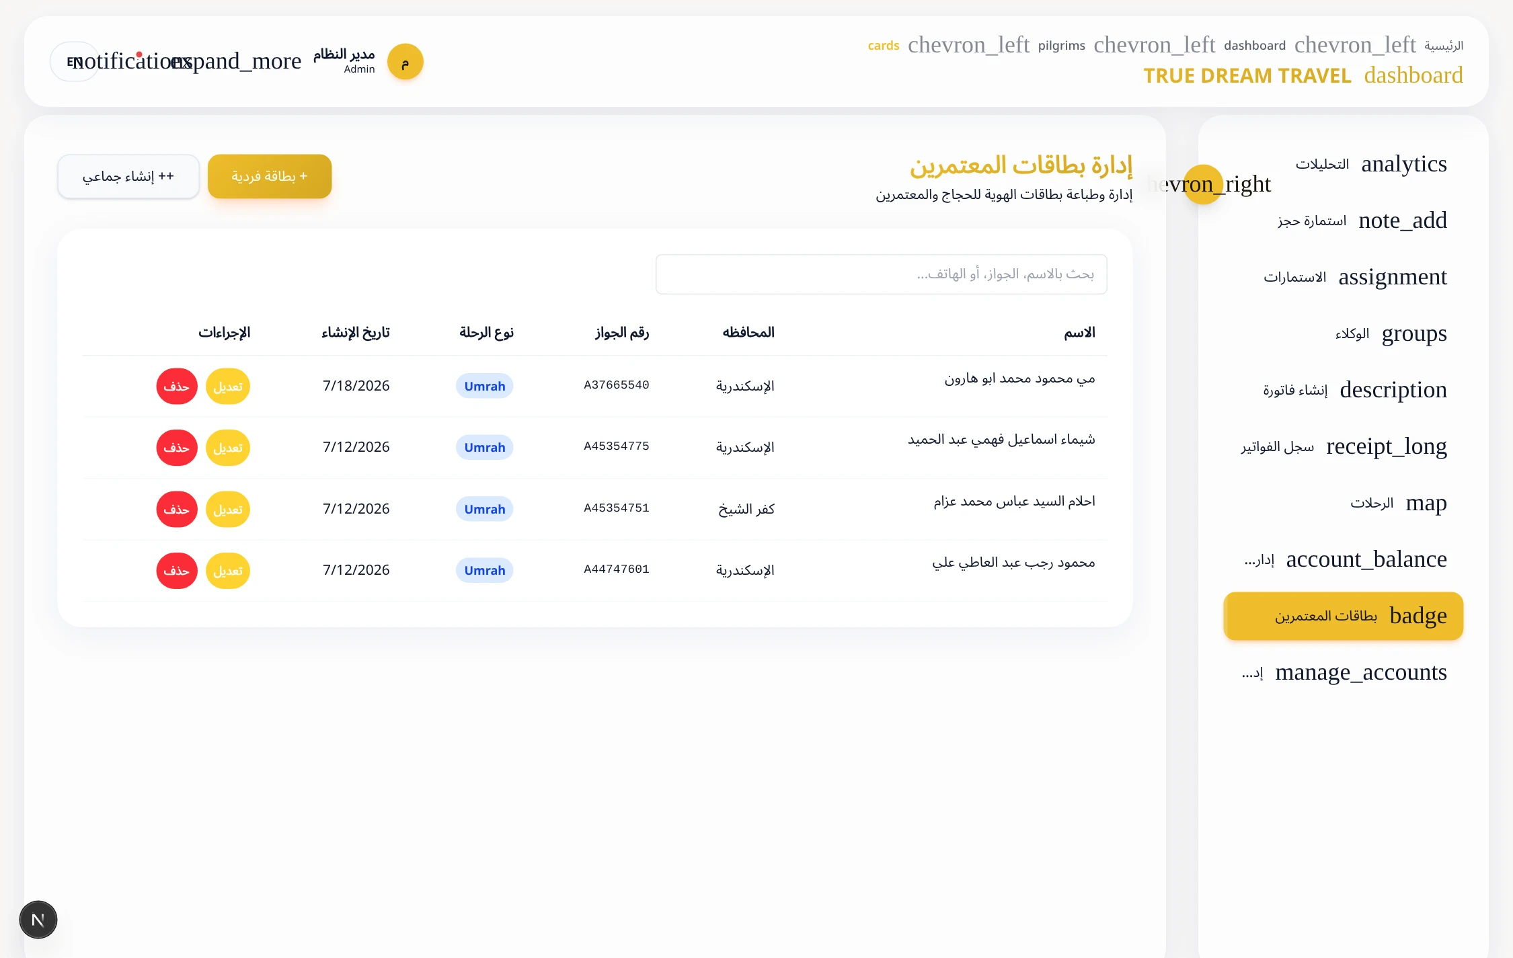Collapse sidebar with chevron_right button
This screenshot has width=1513, height=958.
click(x=1203, y=184)
